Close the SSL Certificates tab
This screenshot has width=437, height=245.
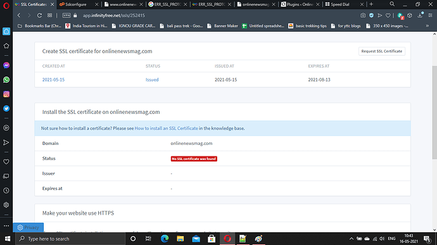click(x=52, y=4)
